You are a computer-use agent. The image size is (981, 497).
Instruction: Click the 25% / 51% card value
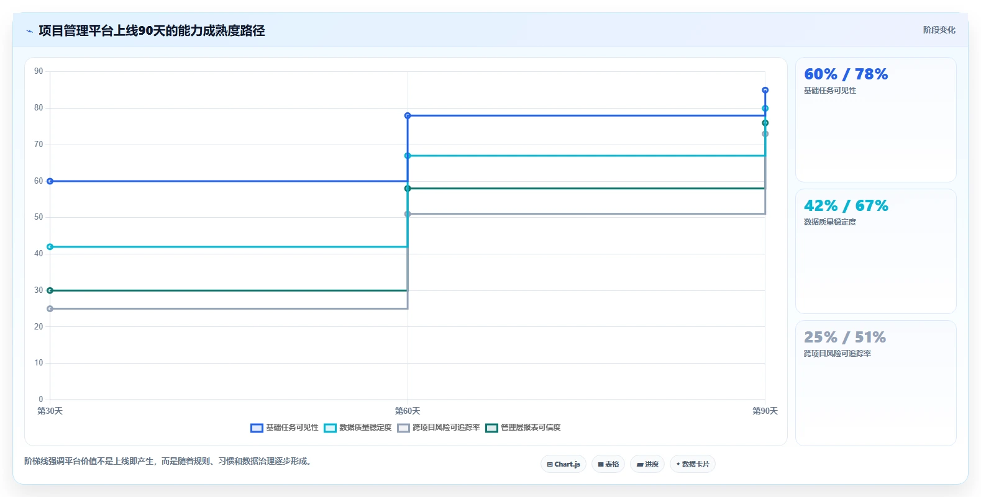845,338
